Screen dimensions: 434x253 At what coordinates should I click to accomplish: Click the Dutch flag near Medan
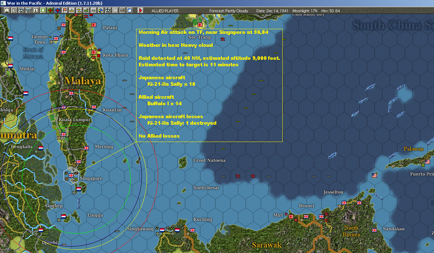10,66
